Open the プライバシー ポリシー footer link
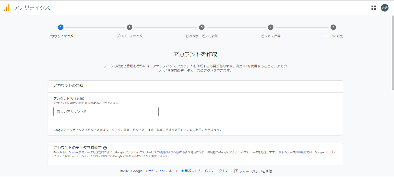Image resolution: width=394 pixels, height=177 pixels. [214, 171]
